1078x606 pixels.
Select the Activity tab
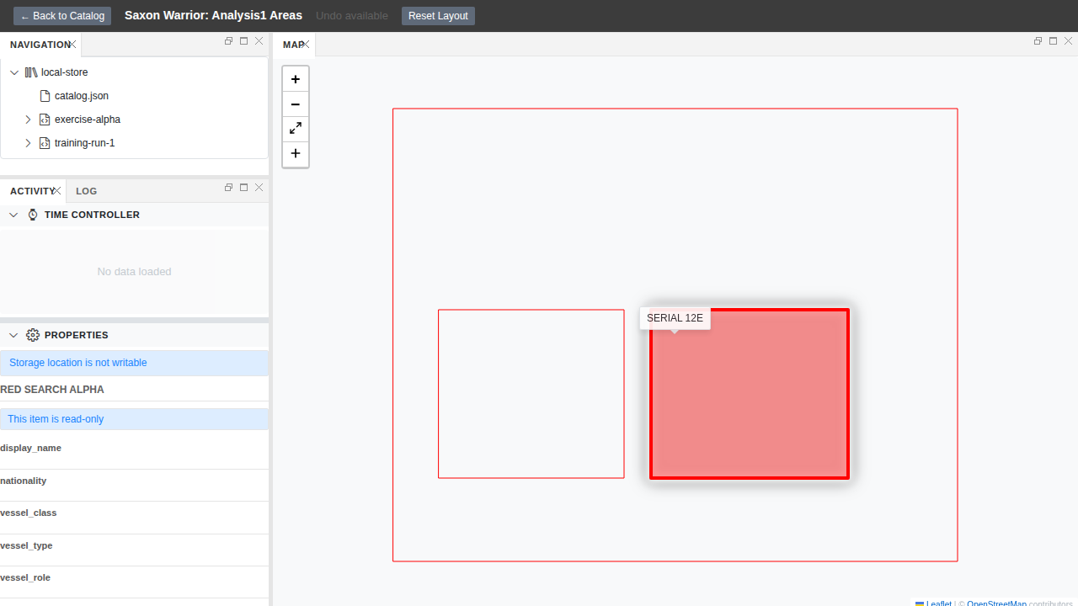tap(32, 191)
